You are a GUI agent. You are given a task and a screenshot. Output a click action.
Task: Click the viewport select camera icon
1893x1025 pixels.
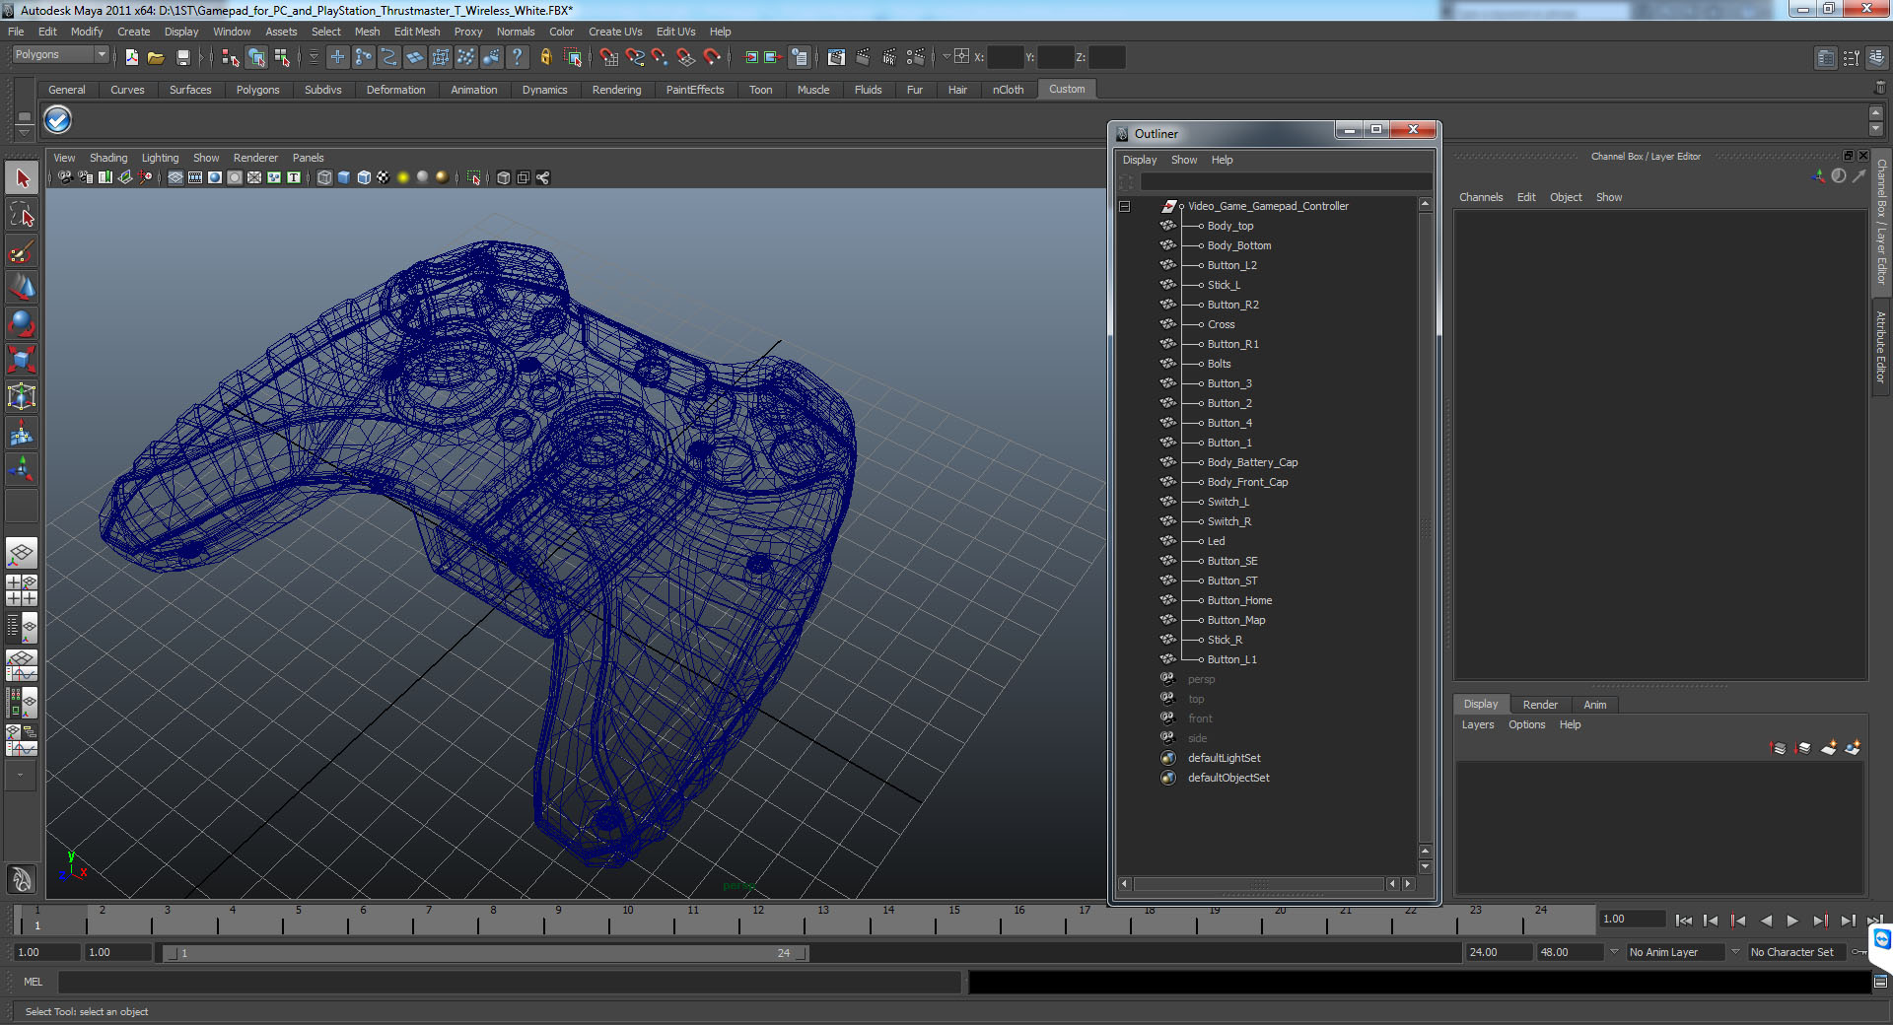tap(65, 177)
